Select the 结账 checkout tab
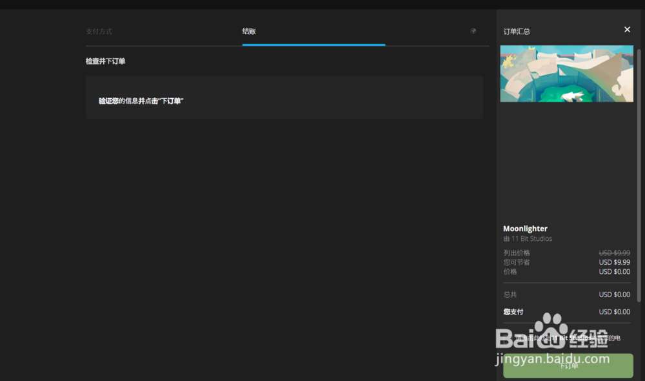This screenshot has width=645, height=381. [x=249, y=31]
